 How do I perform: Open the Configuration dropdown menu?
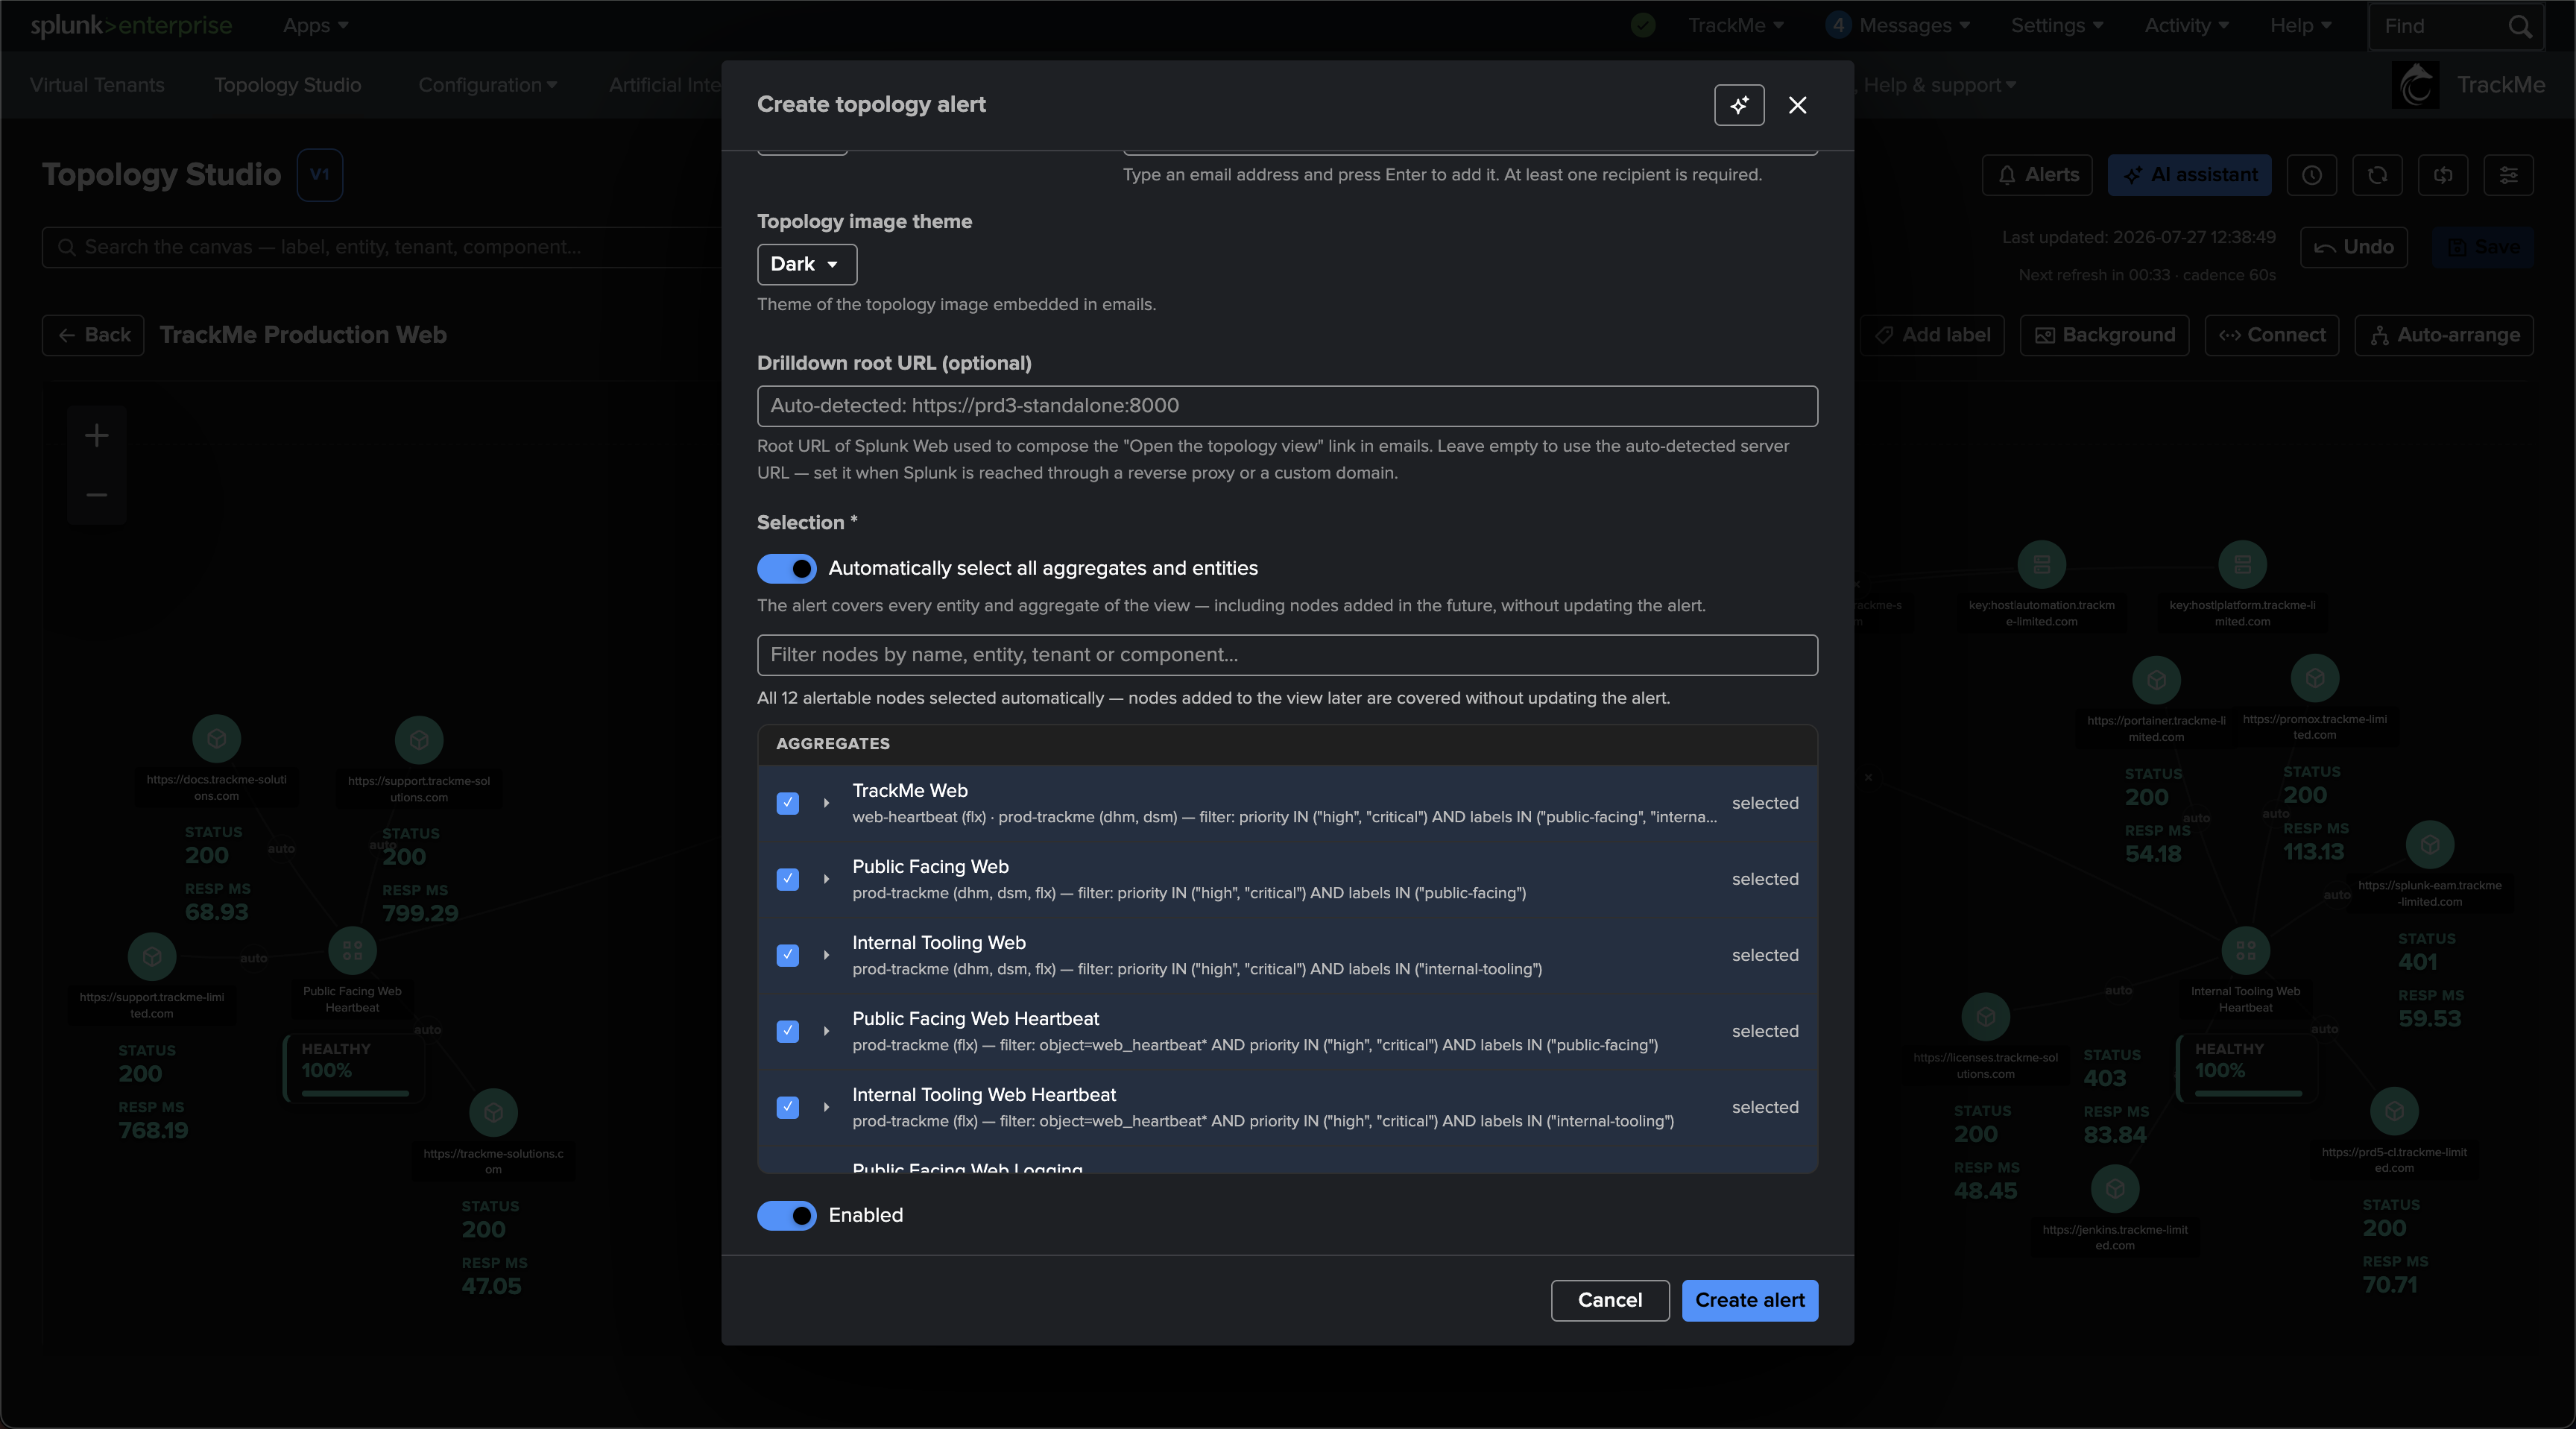tap(487, 85)
